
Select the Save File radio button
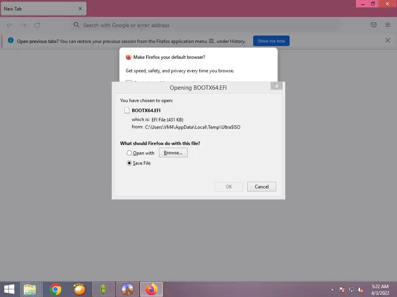129,163
